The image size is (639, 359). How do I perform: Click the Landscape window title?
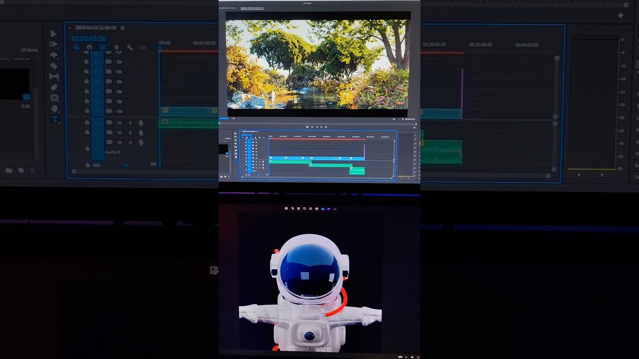click(307, 3)
